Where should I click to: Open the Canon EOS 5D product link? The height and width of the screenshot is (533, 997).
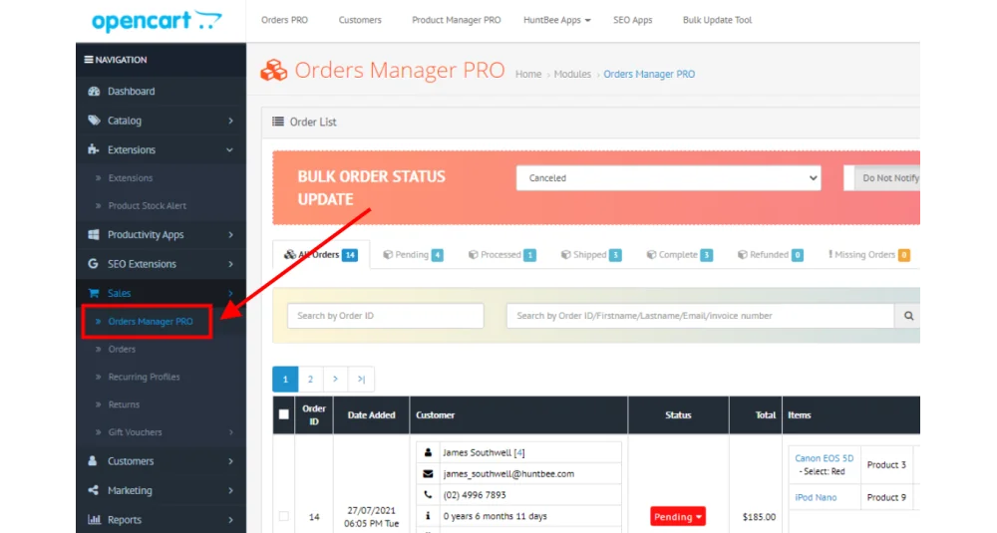tap(825, 458)
